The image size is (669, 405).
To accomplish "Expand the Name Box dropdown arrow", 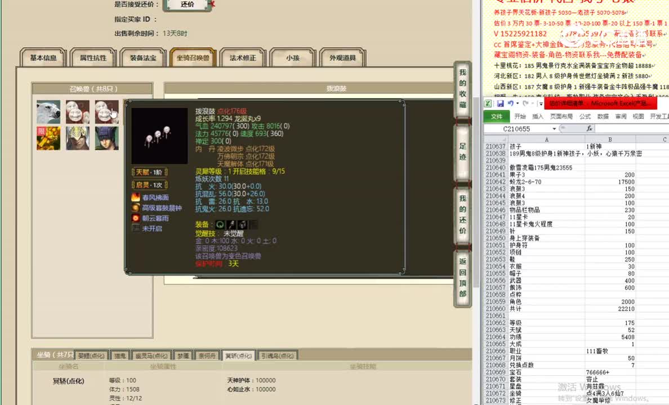I will 554,129.
